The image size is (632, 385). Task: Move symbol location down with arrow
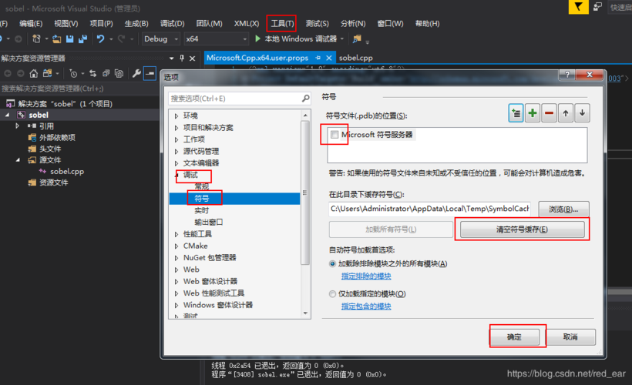tap(582, 113)
